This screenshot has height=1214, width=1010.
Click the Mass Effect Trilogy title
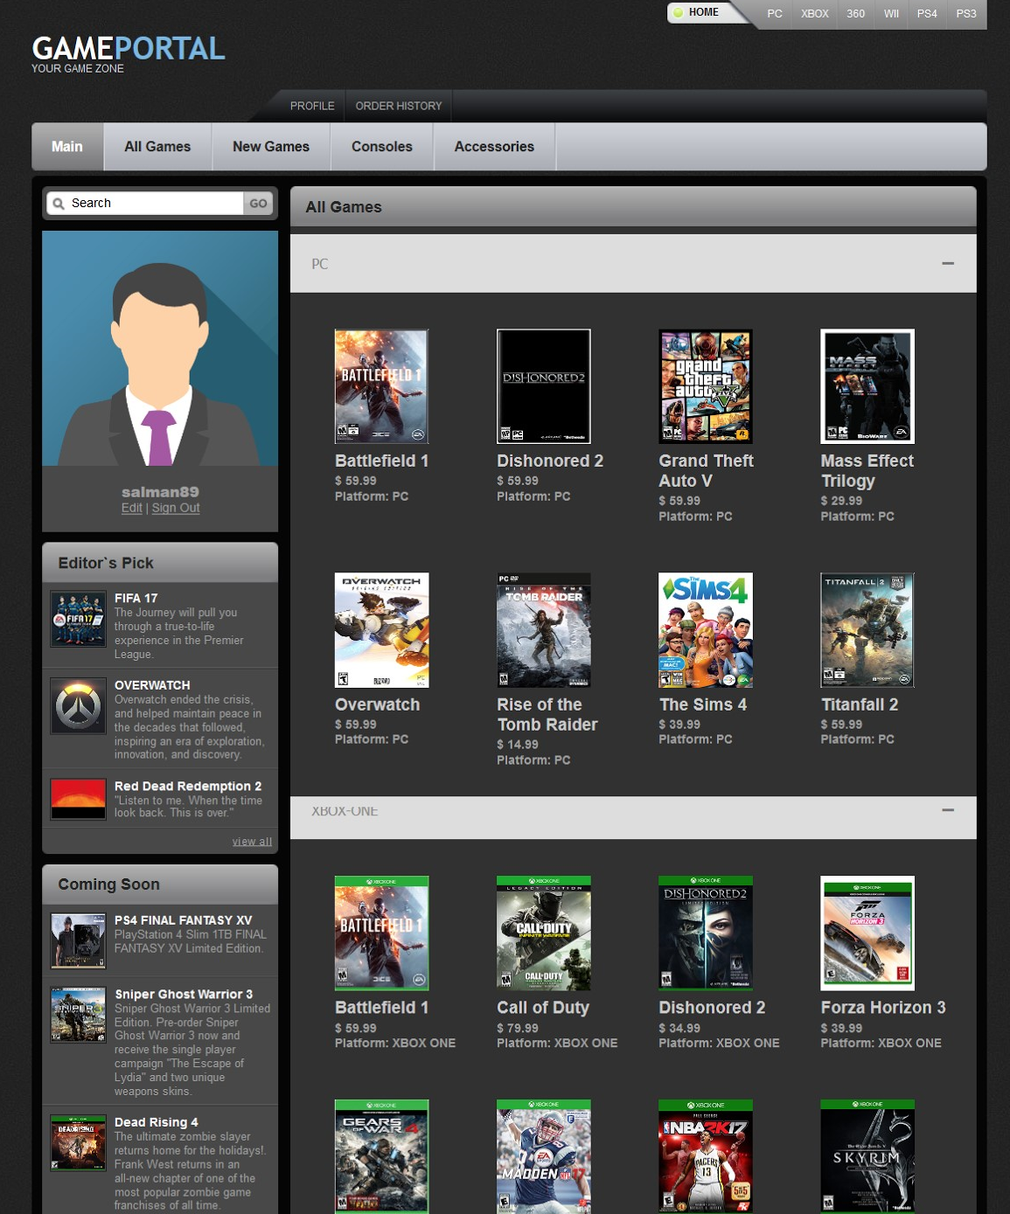pos(867,471)
